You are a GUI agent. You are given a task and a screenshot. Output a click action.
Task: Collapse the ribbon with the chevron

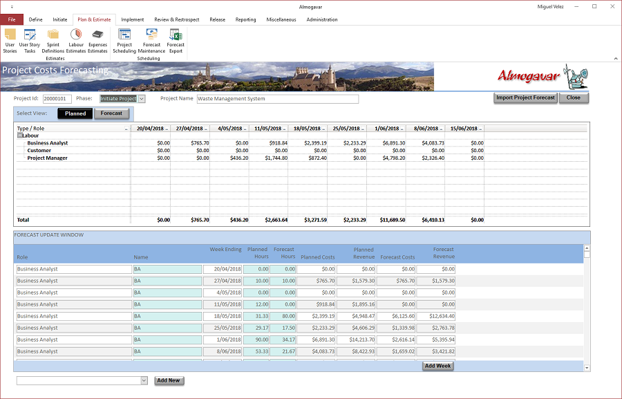pyautogui.click(x=616, y=58)
